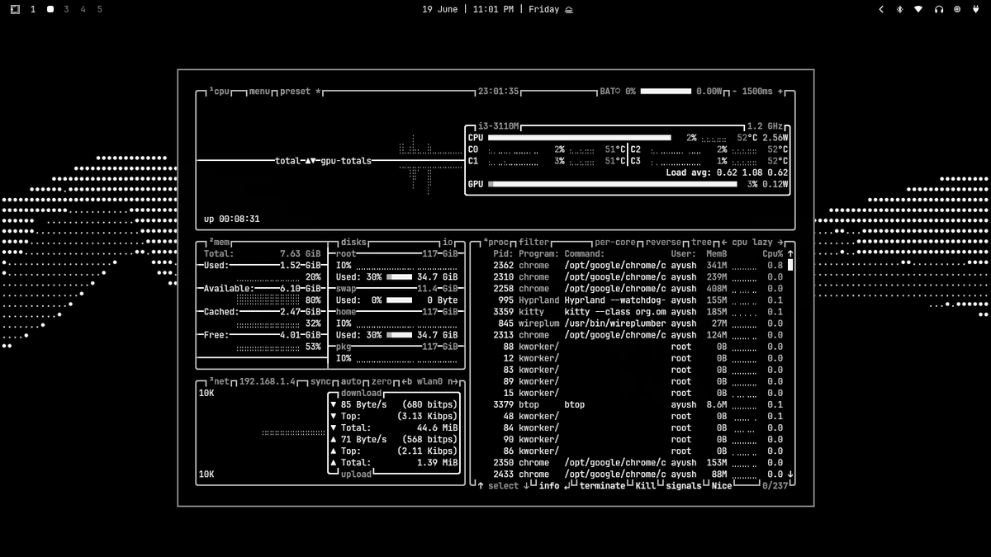Select process row 2362 chrome
The width and height of the screenshot is (991, 557).
coord(638,266)
